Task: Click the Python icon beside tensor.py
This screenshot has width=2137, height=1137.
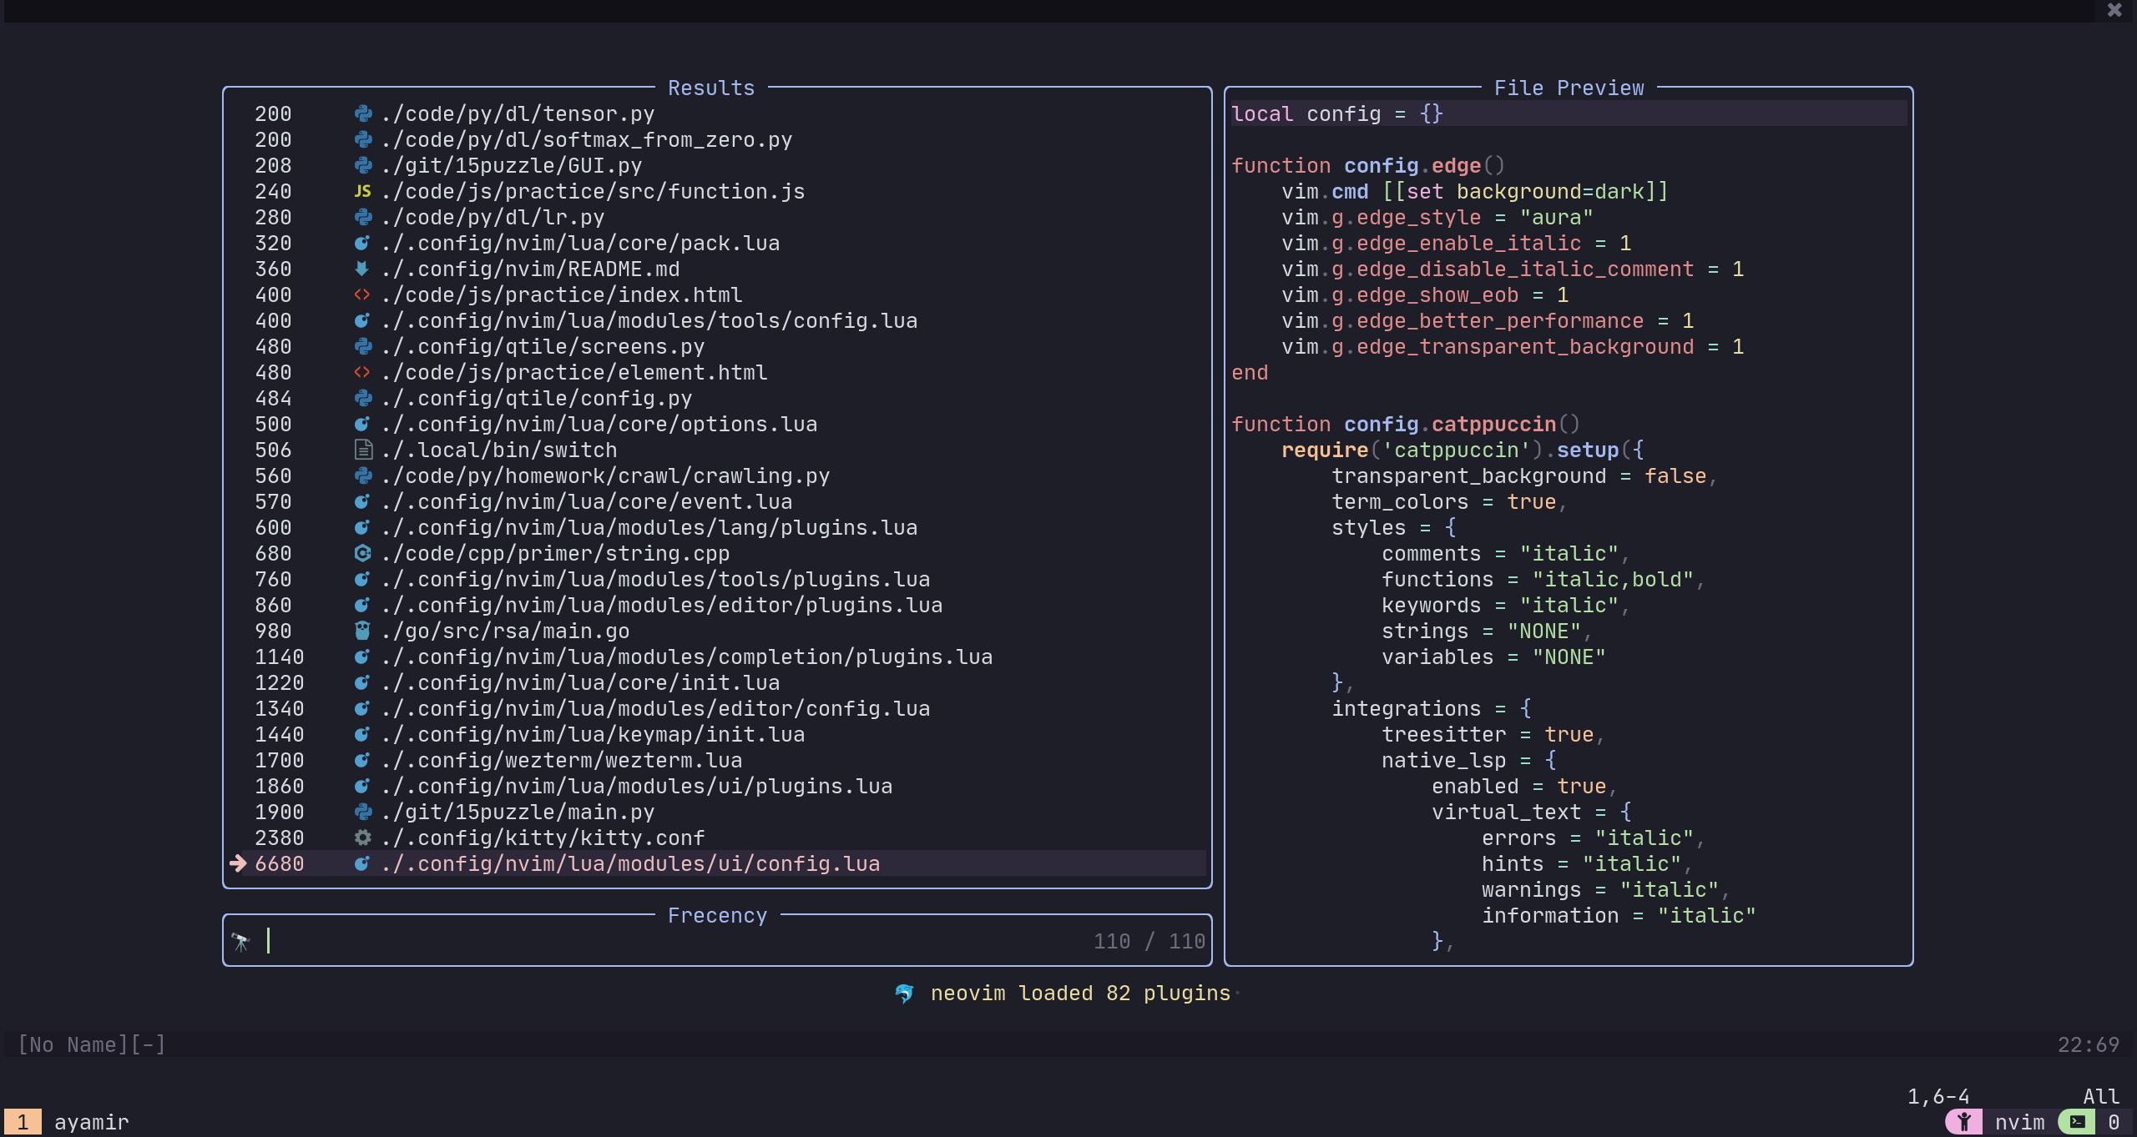Action: point(362,114)
